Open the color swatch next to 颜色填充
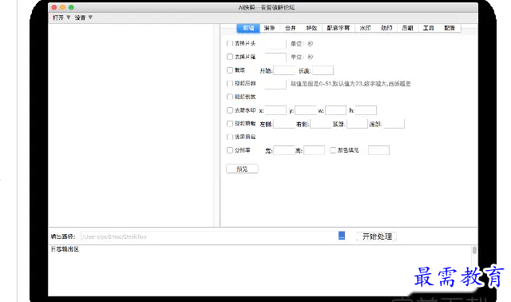Image resolution: width=511 pixels, height=302 pixels. (x=378, y=150)
